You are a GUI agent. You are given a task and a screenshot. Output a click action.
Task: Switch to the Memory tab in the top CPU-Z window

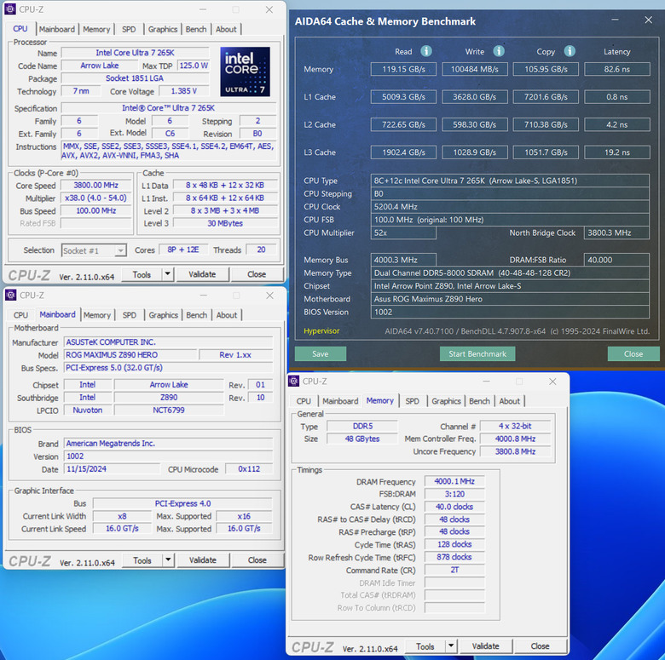point(96,29)
